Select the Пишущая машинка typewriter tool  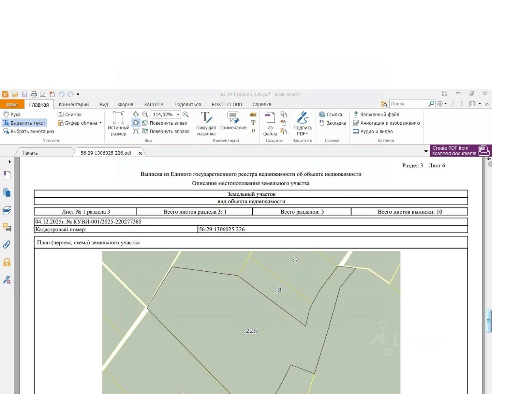(206, 124)
